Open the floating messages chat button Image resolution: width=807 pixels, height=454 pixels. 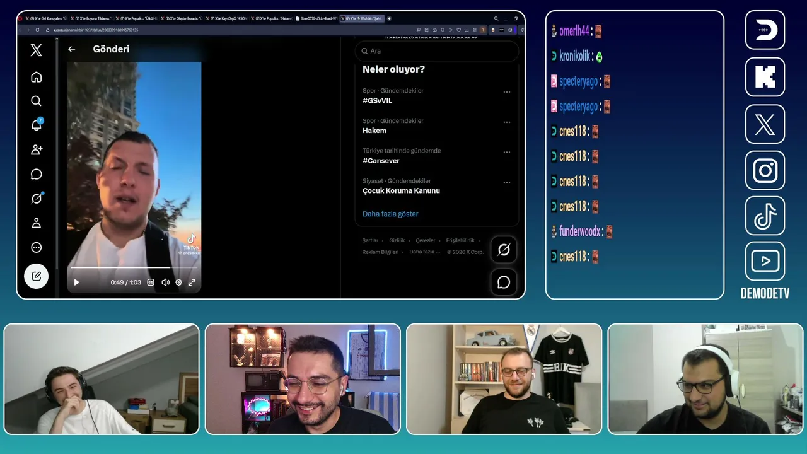[x=504, y=282]
